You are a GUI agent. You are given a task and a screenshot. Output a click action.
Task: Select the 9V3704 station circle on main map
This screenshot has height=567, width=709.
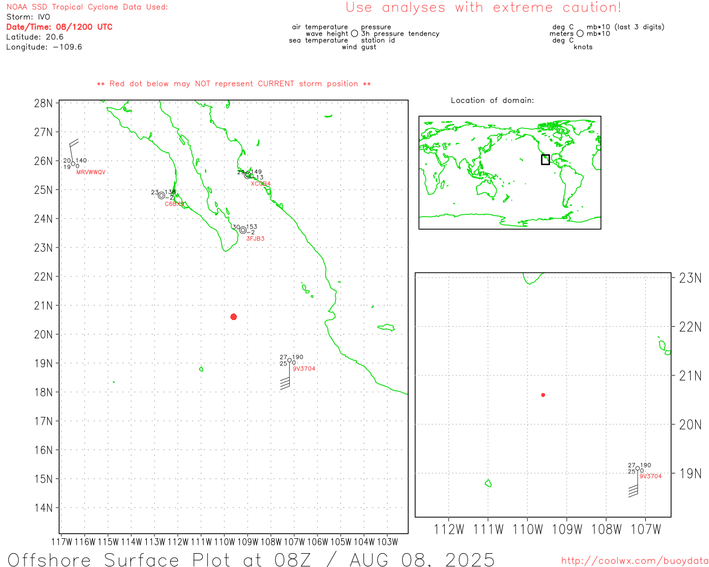click(289, 360)
